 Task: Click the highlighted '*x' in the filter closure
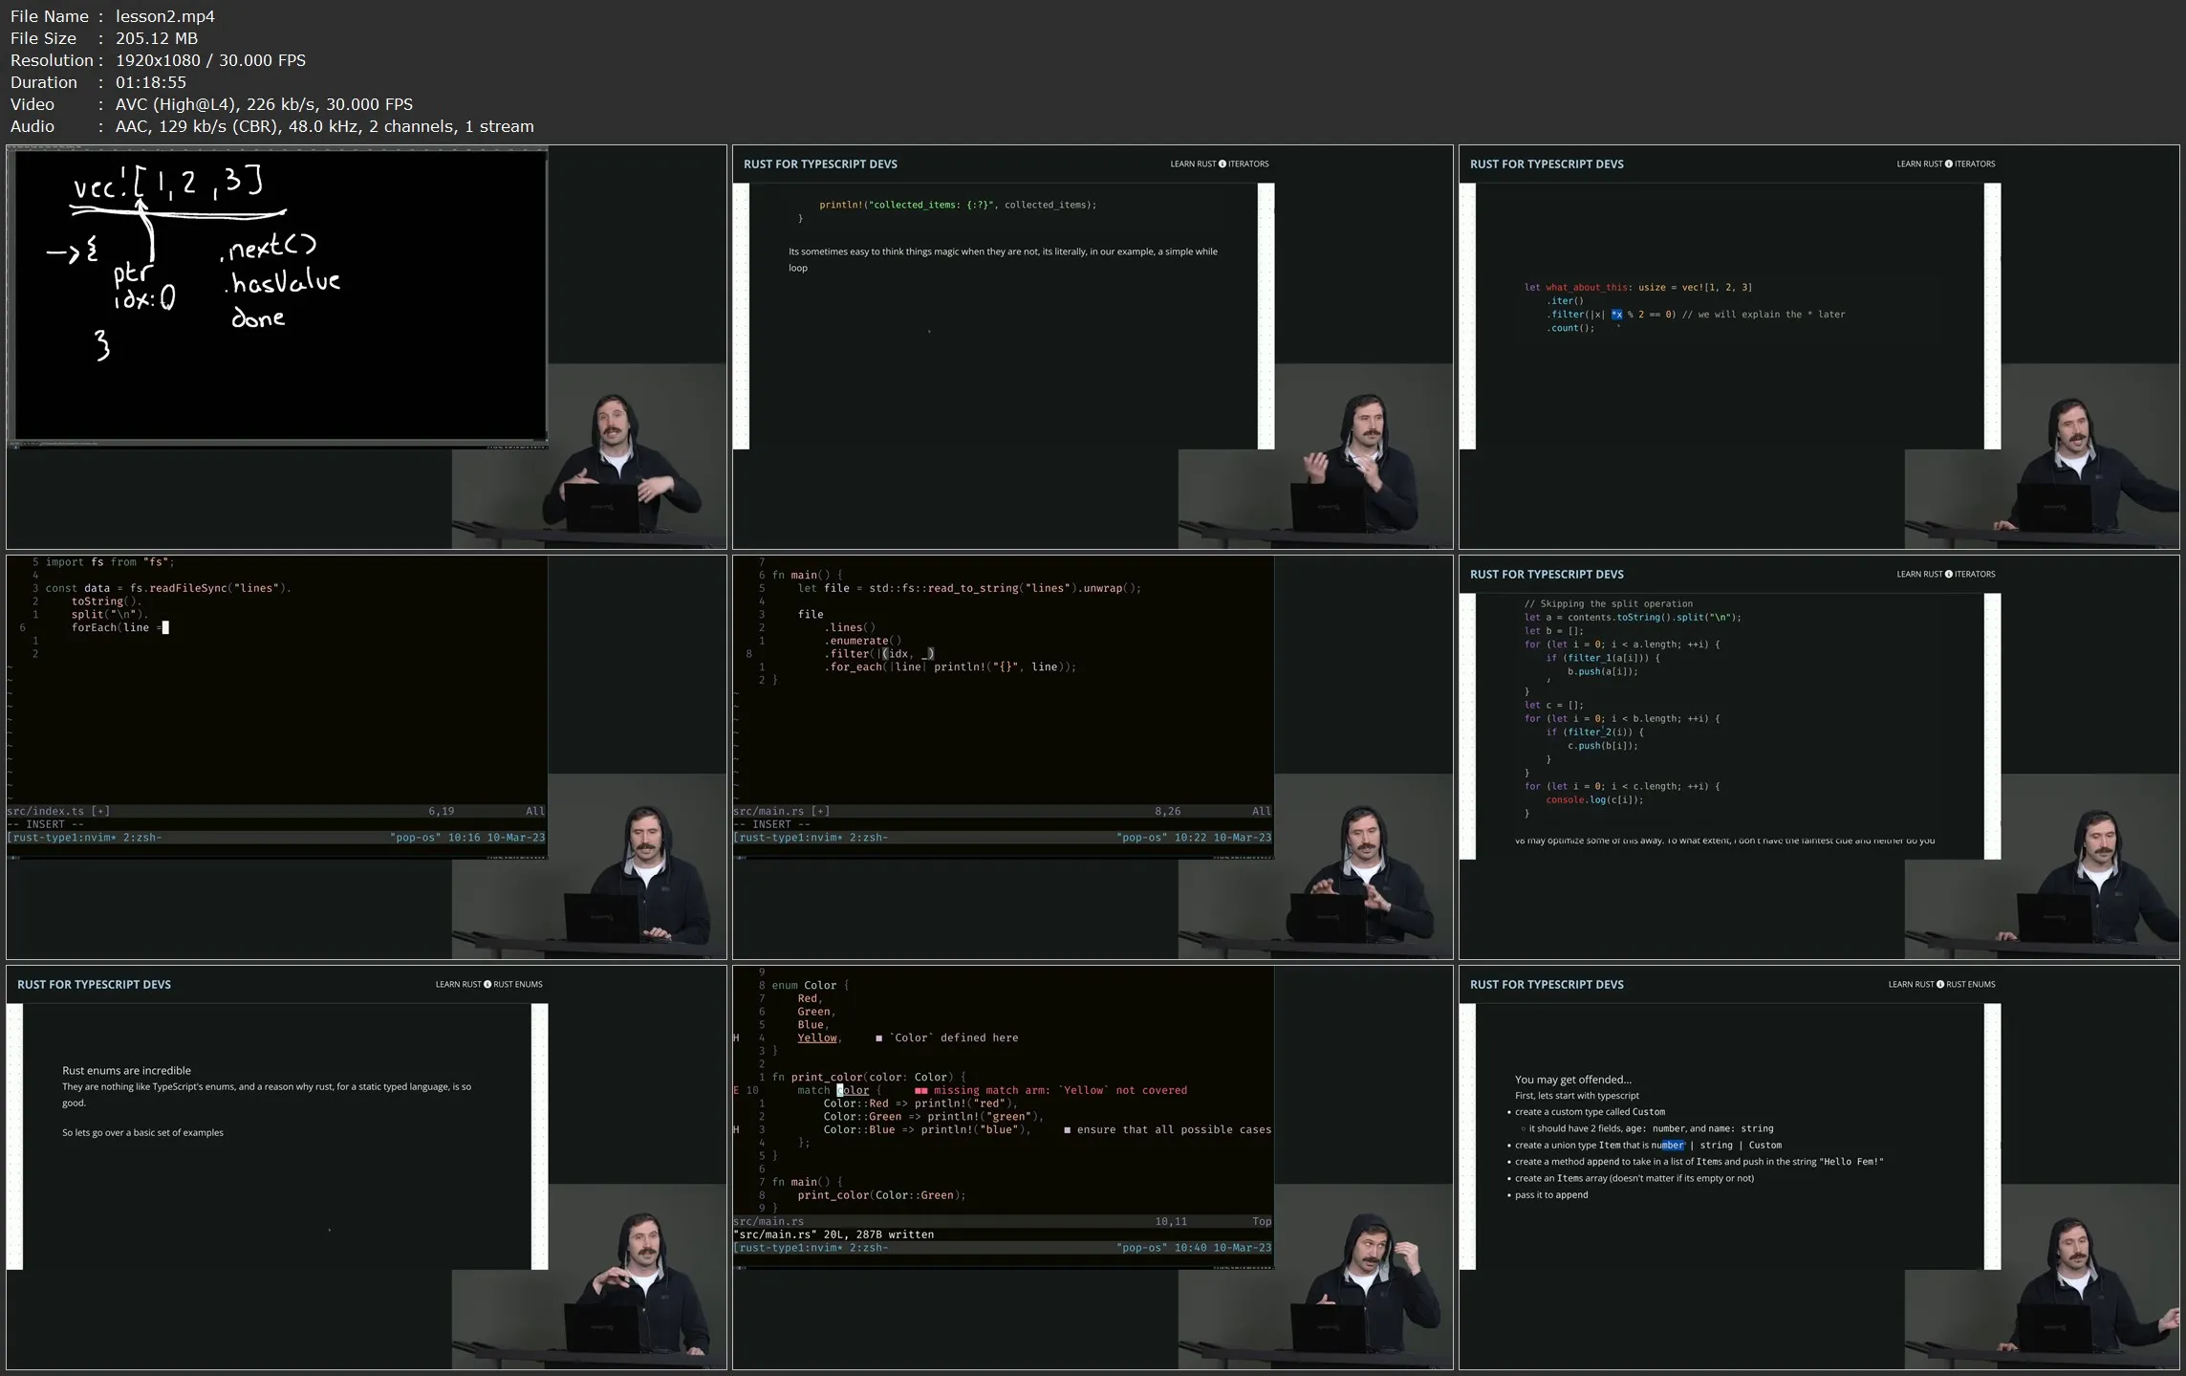(1616, 314)
